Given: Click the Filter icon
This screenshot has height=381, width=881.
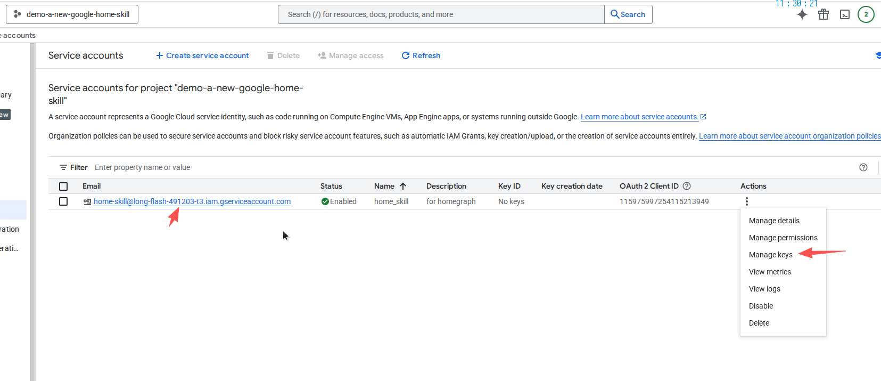Looking at the screenshot, I should pyautogui.click(x=63, y=167).
